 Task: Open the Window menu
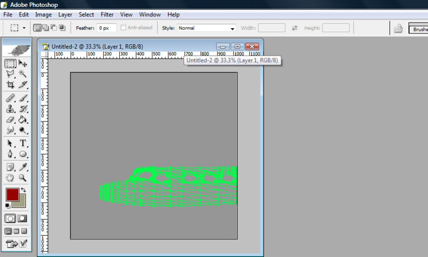(150, 14)
